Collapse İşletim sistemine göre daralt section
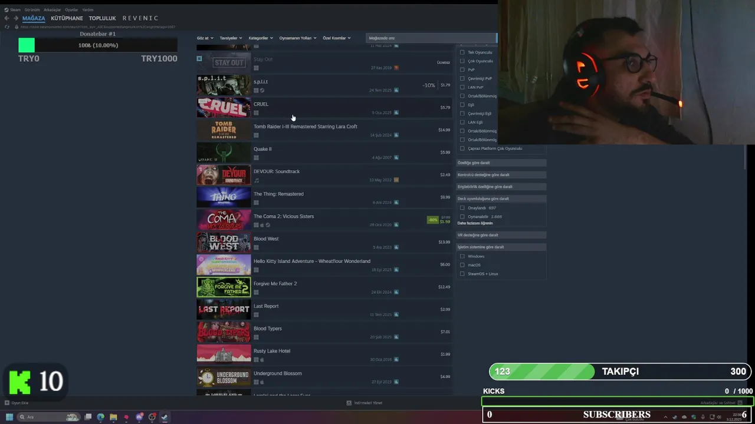755x424 pixels. coord(501,247)
